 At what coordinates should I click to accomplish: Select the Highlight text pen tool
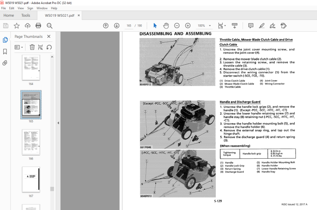(262, 26)
